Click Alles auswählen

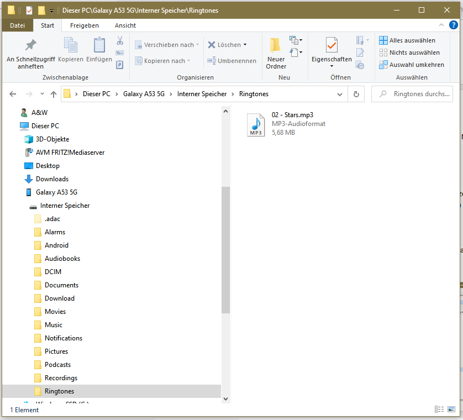[407, 40]
